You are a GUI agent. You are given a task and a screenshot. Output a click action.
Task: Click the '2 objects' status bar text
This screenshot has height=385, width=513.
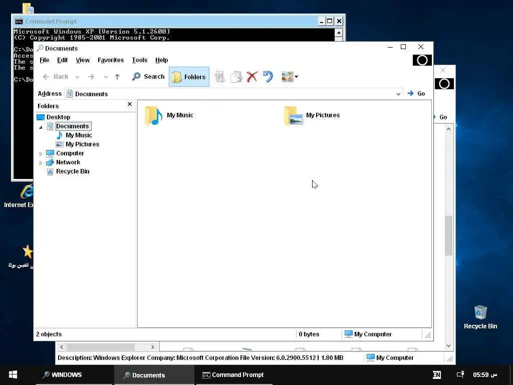pos(49,334)
